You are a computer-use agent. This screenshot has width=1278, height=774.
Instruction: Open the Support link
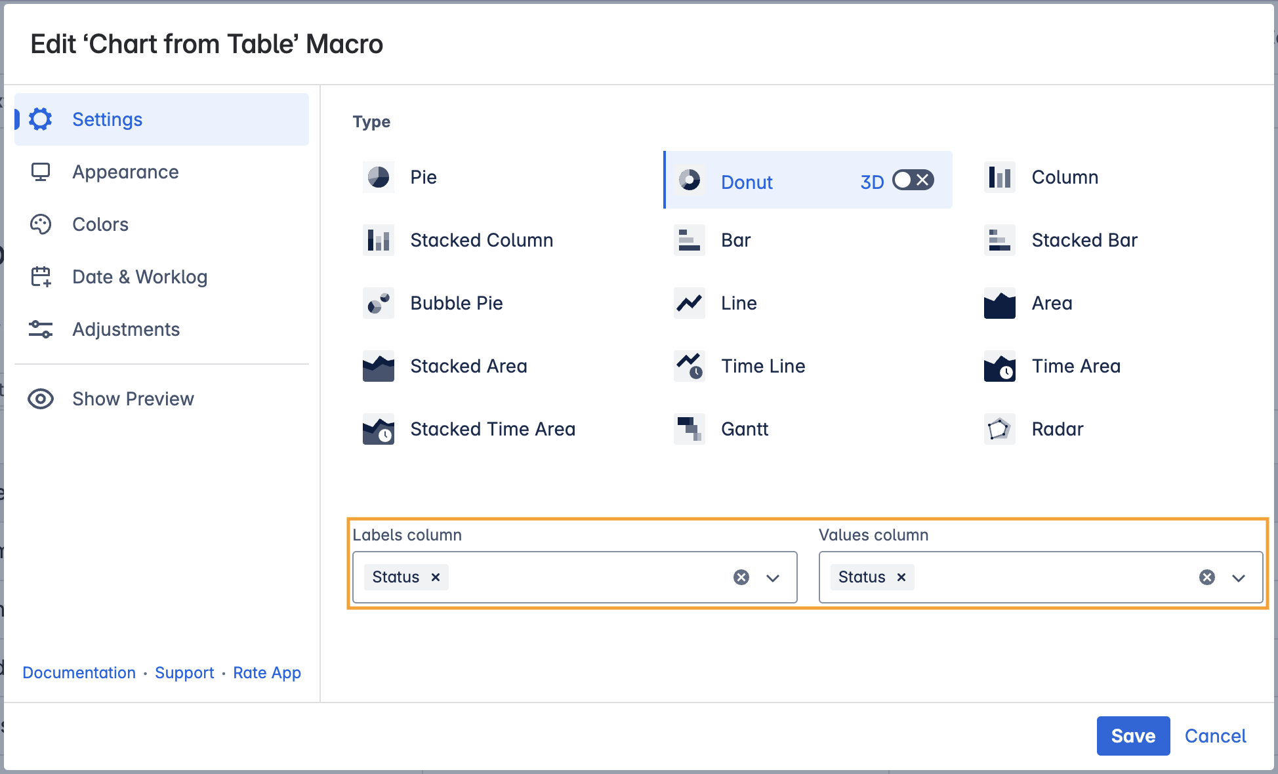184,673
